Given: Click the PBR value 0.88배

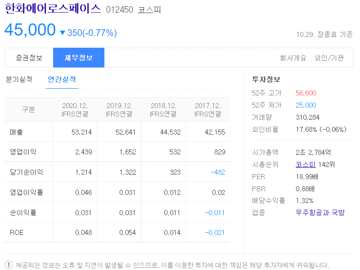Looking at the screenshot, I should [305, 189].
